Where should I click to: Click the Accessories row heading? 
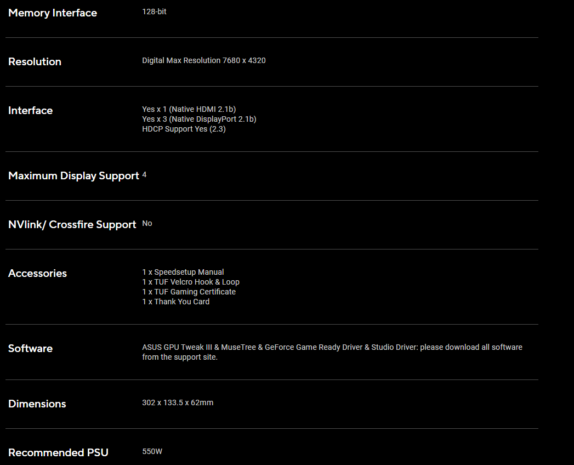click(x=37, y=274)
